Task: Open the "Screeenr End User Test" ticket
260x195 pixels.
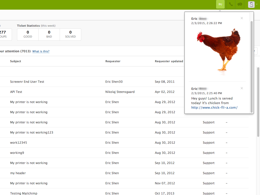Action: (27, 82)
